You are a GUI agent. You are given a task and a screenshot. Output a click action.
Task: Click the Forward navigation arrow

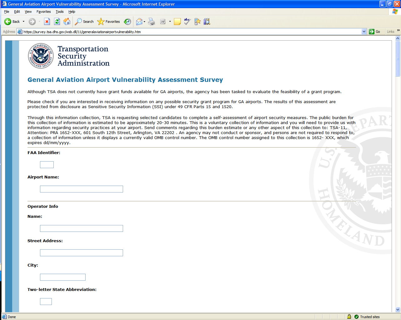click(32, 22)
